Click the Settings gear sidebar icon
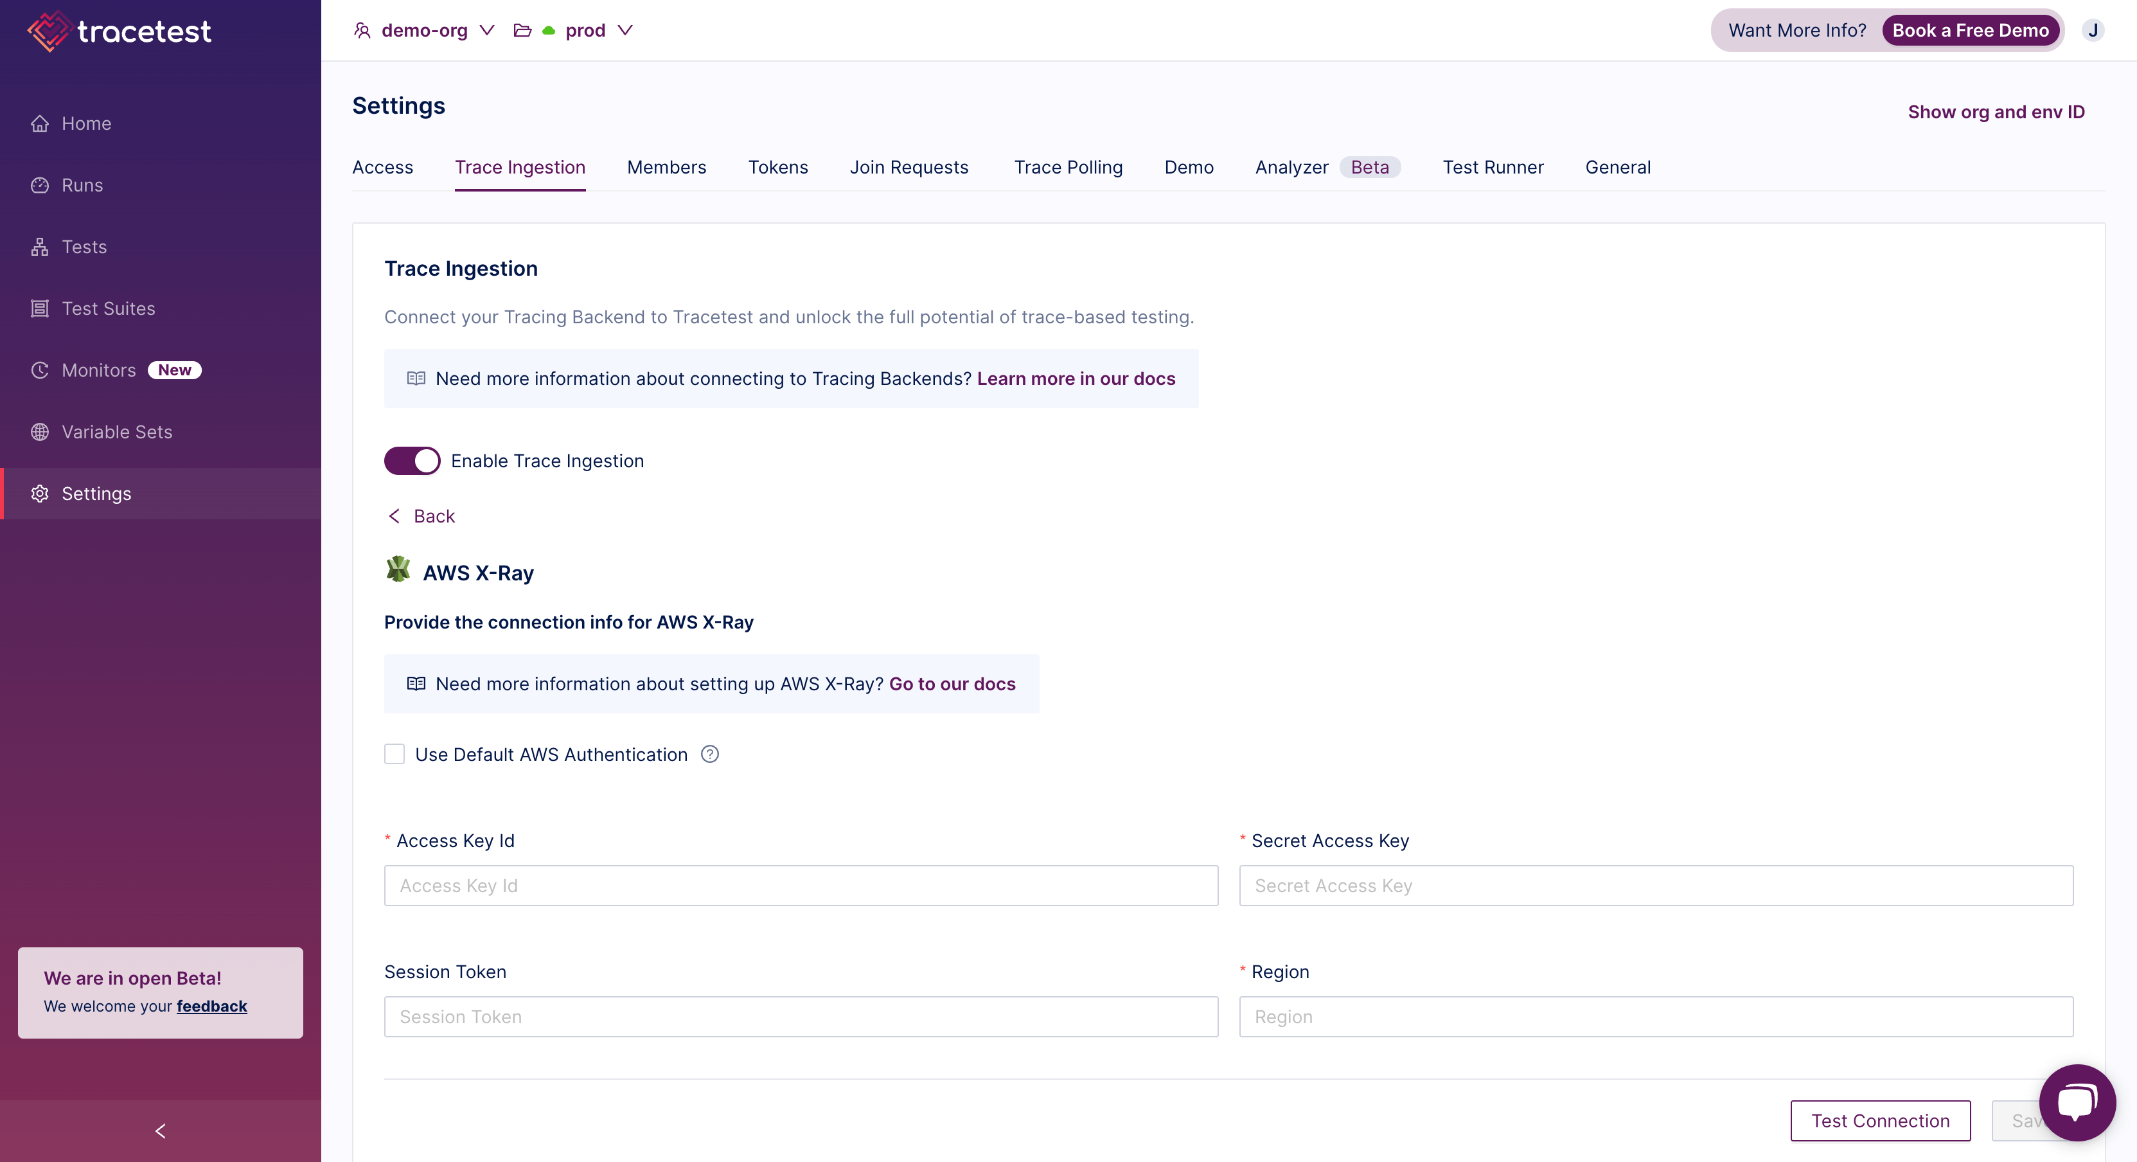The image size is (2137, 1162). [x=40, y=492]
